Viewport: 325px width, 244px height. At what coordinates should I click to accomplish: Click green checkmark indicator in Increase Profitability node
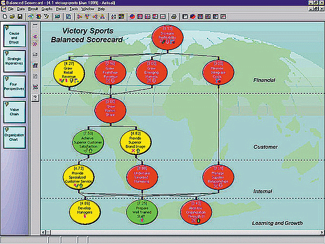coord(164,42)
